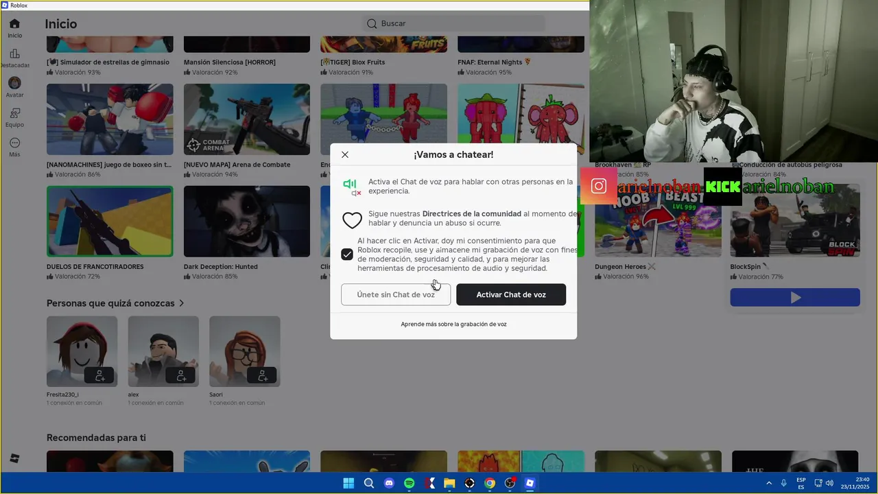Click the Windows logo icon in the sidebar

[x=14, y=458]
